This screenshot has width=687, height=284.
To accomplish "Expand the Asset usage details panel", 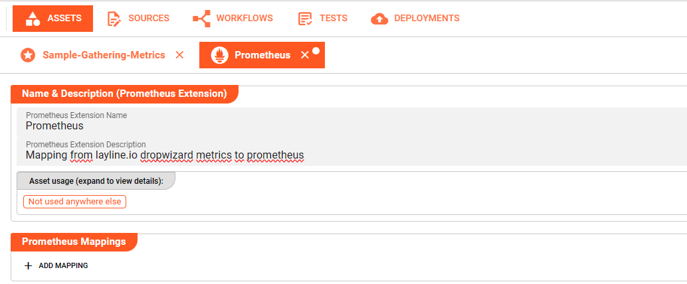I will 96,181.
